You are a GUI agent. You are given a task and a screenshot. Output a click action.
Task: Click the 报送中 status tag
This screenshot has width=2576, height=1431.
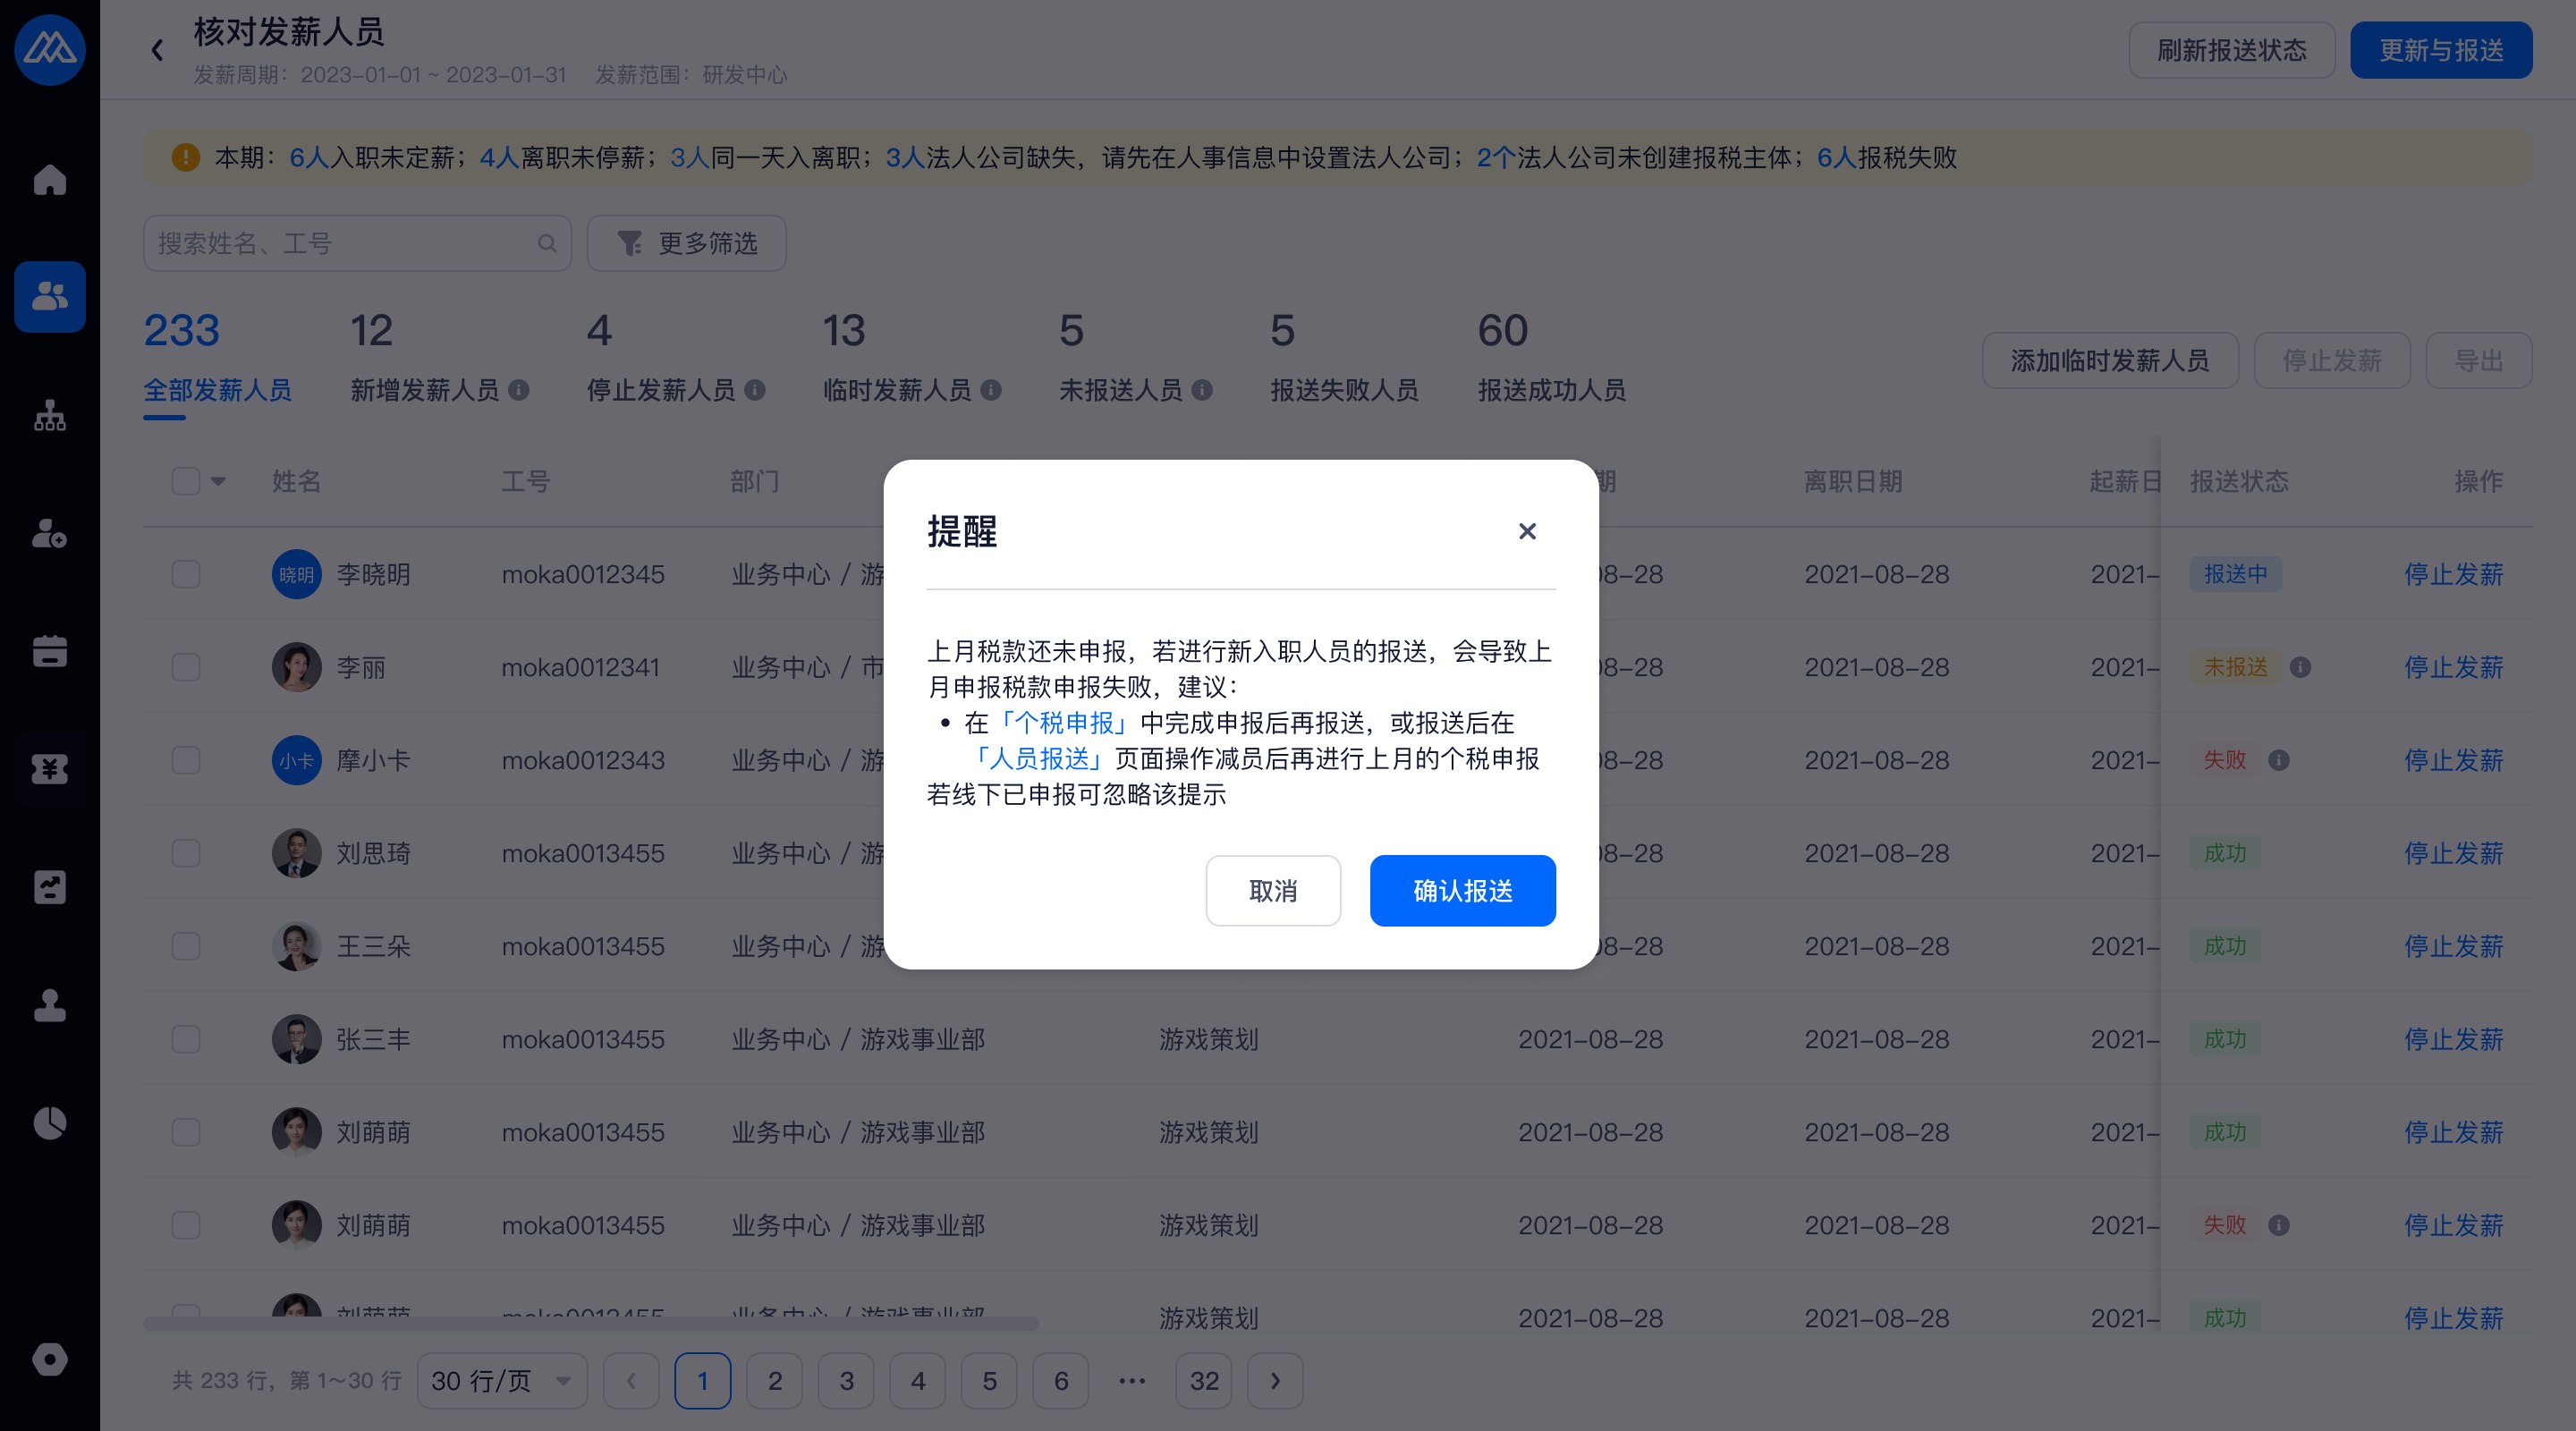[2236, 574]
